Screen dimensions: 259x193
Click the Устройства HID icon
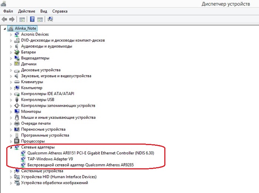(17, 177)
